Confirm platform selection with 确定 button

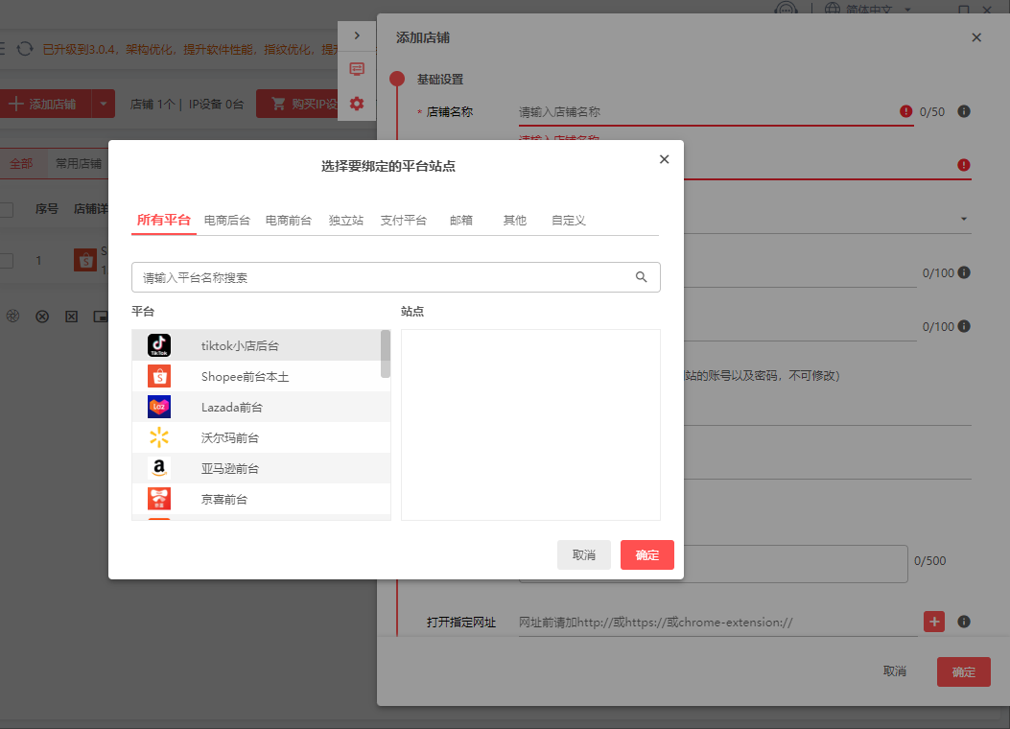[646, 554]
